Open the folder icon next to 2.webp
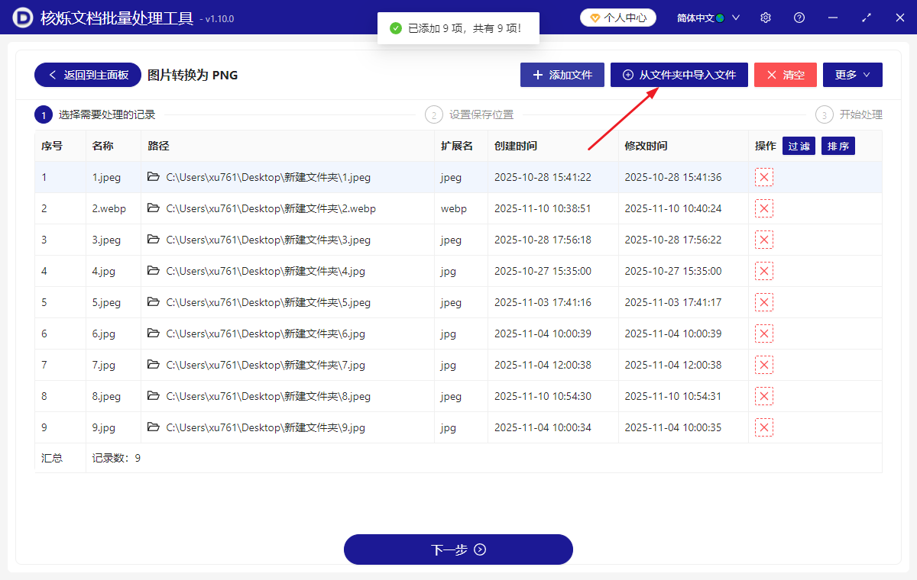Viewport: 917px width, 580px height. pos(155,208)
